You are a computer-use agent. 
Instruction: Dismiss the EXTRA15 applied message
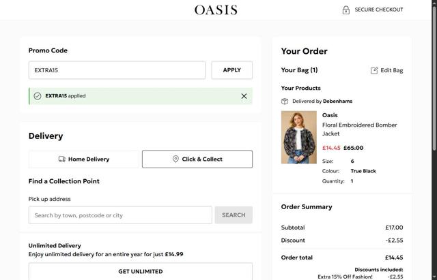coord(244,96)
